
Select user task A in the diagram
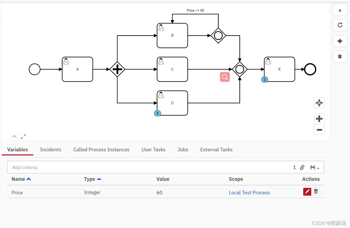77,69
